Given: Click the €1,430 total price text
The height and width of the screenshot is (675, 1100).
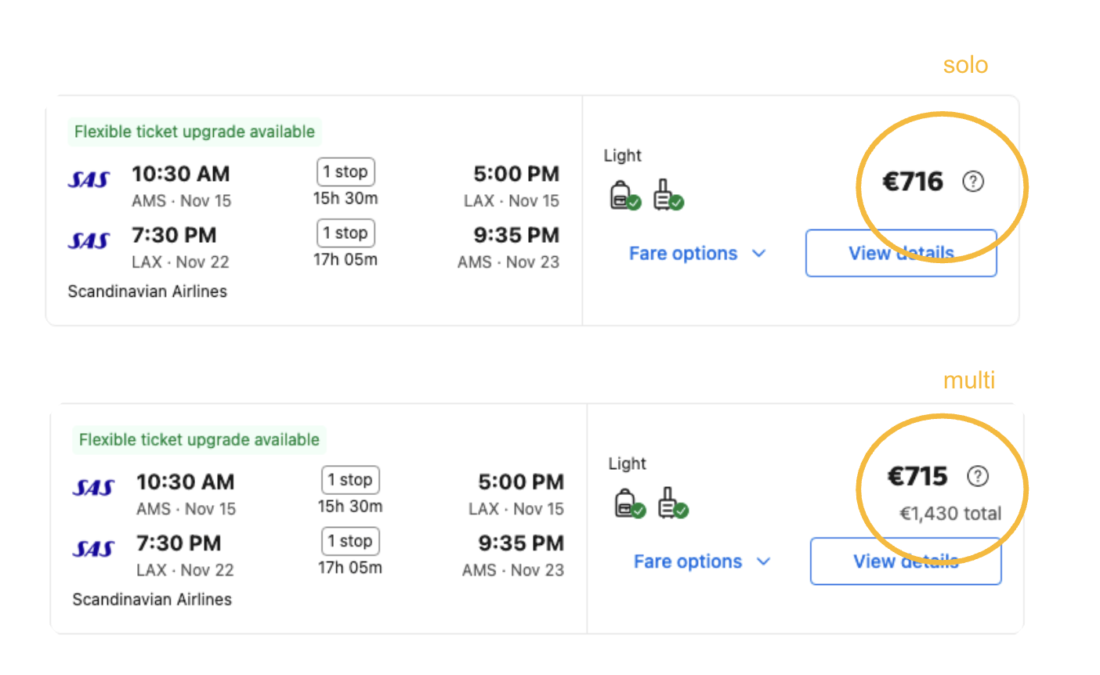Looking at the screenshot, I should click(950, 514).
